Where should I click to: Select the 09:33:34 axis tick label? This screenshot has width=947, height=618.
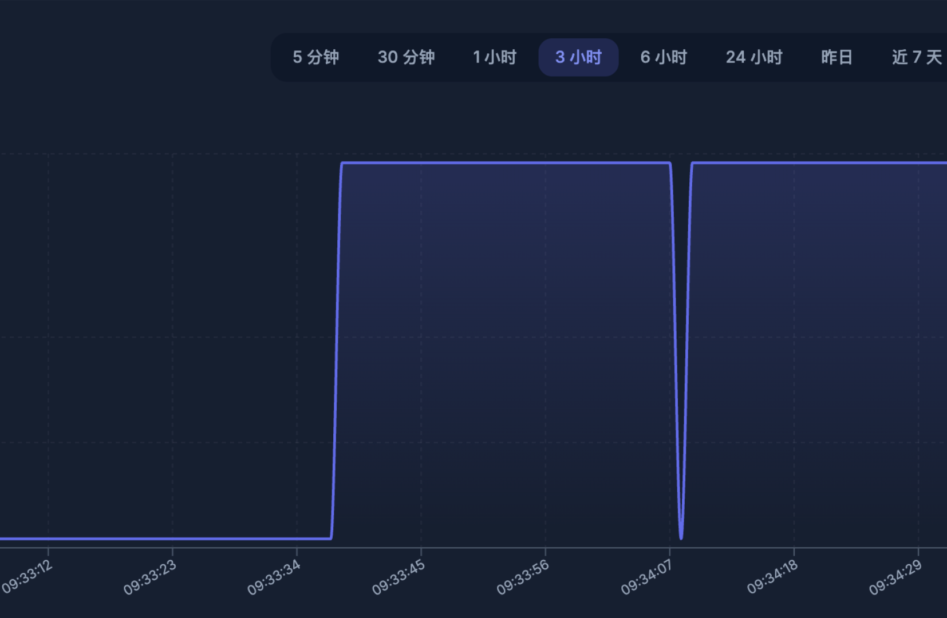click(274, 577)
